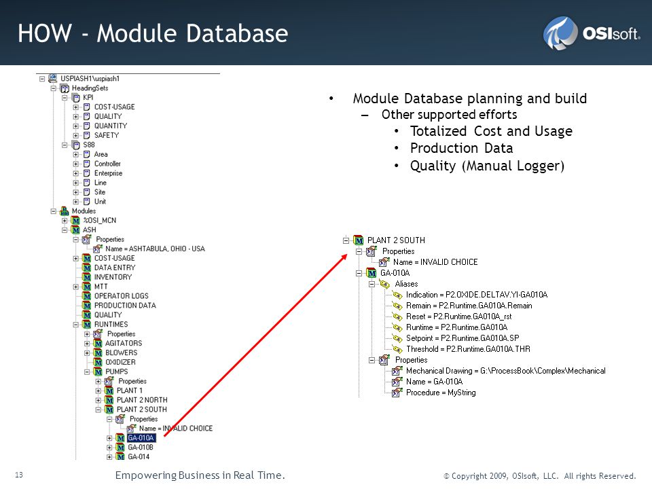Click the 'HOW - Module Database' title

tap(153, 33)
